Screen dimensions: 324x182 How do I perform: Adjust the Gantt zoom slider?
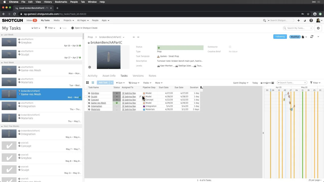267,83
